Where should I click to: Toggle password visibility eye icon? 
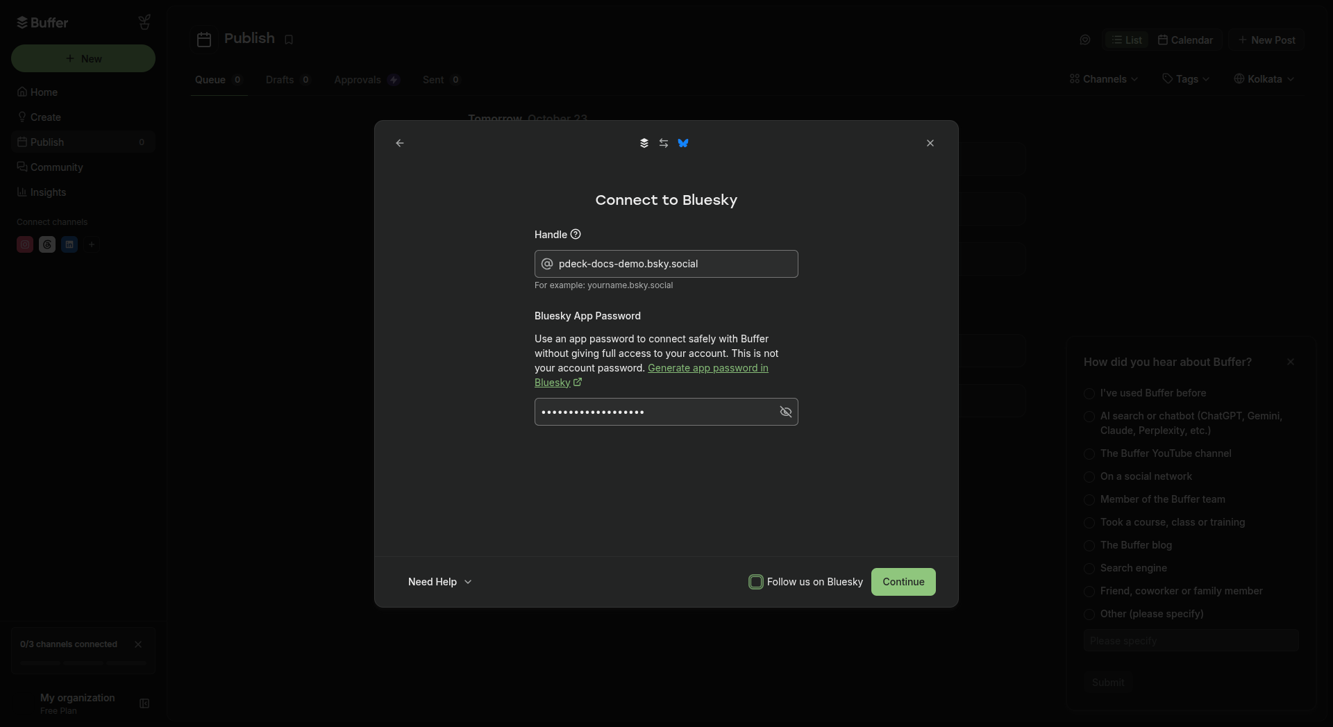pos(786,412)
